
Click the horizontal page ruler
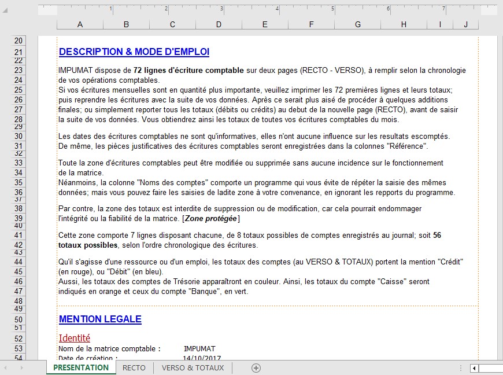click(268, 10)
